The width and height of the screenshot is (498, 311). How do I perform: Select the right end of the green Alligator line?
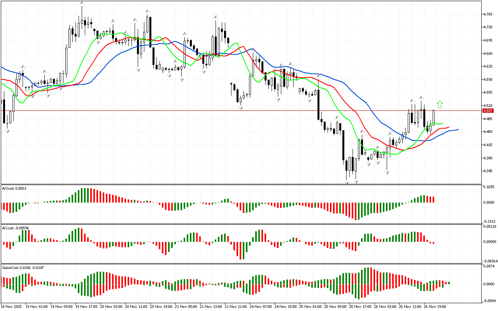point(443,124)
